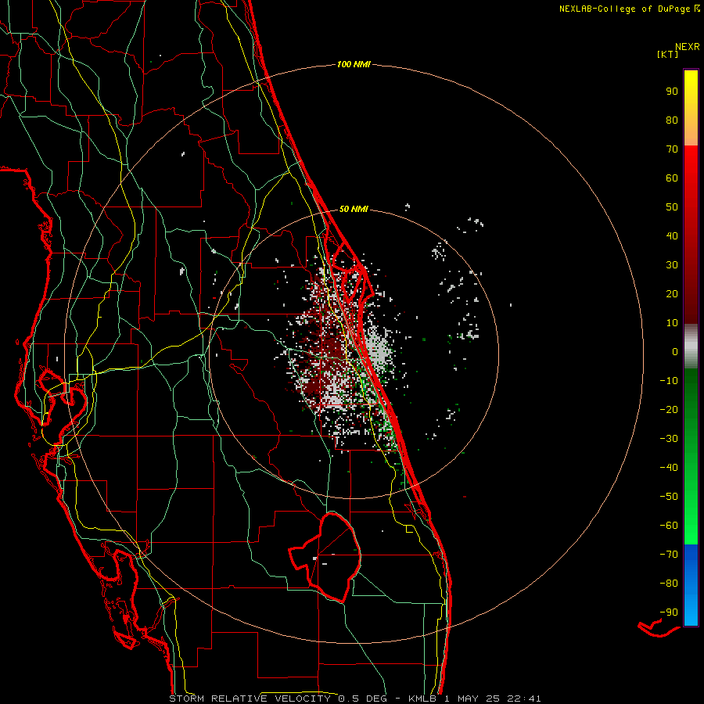The width and height of the screenshot is (704, 704).
Task: Click the positive 80 value on velocity scale
Action: (x=672, y=120)
